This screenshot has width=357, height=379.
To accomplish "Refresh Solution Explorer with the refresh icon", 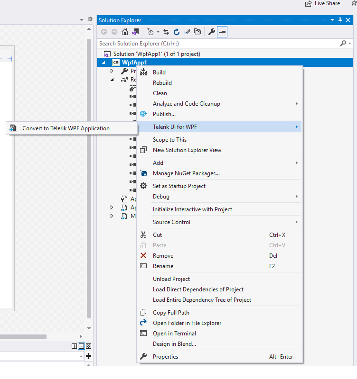I will [x=177, y=32].
